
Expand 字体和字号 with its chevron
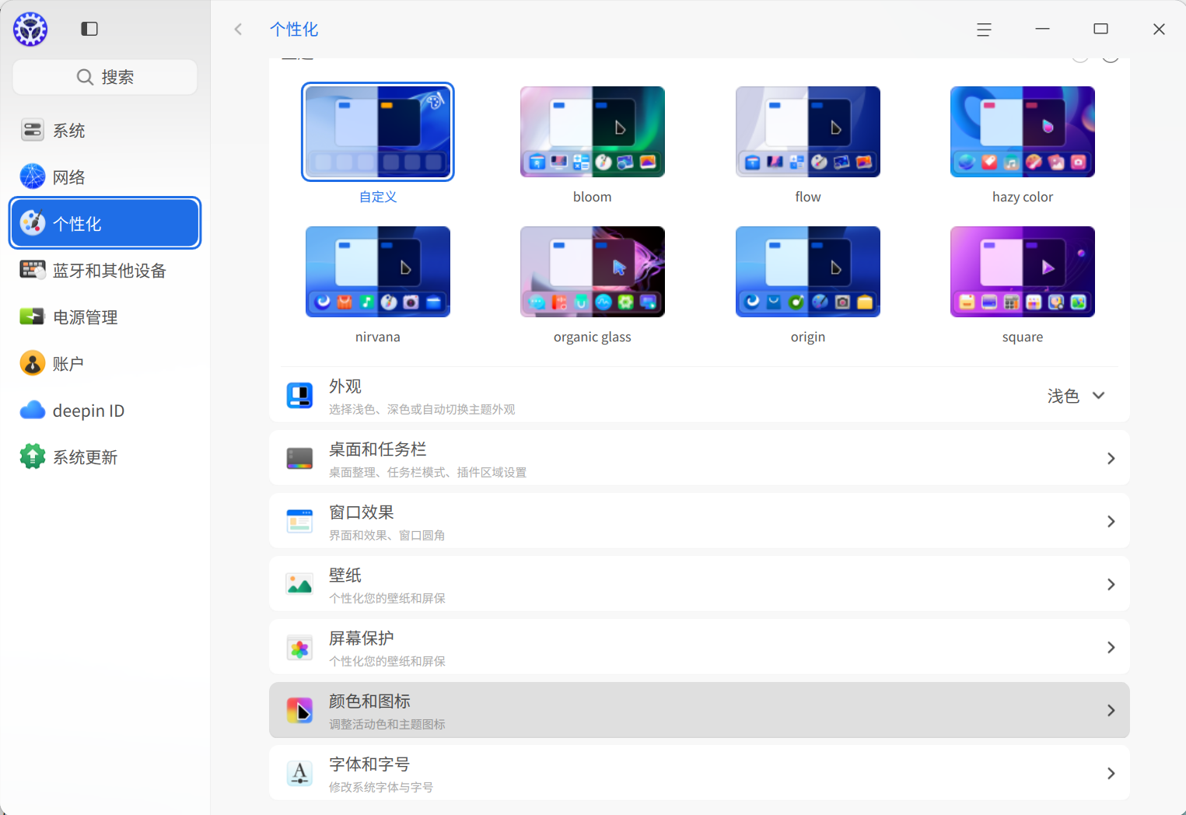pyautogui.click(x=1111, y=774)
